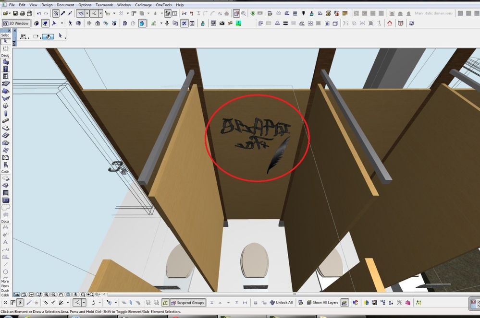Click the zoom-in magnifier in navigation bar
This screenshot has height=318, width=480.
click(x=46, y=294)
